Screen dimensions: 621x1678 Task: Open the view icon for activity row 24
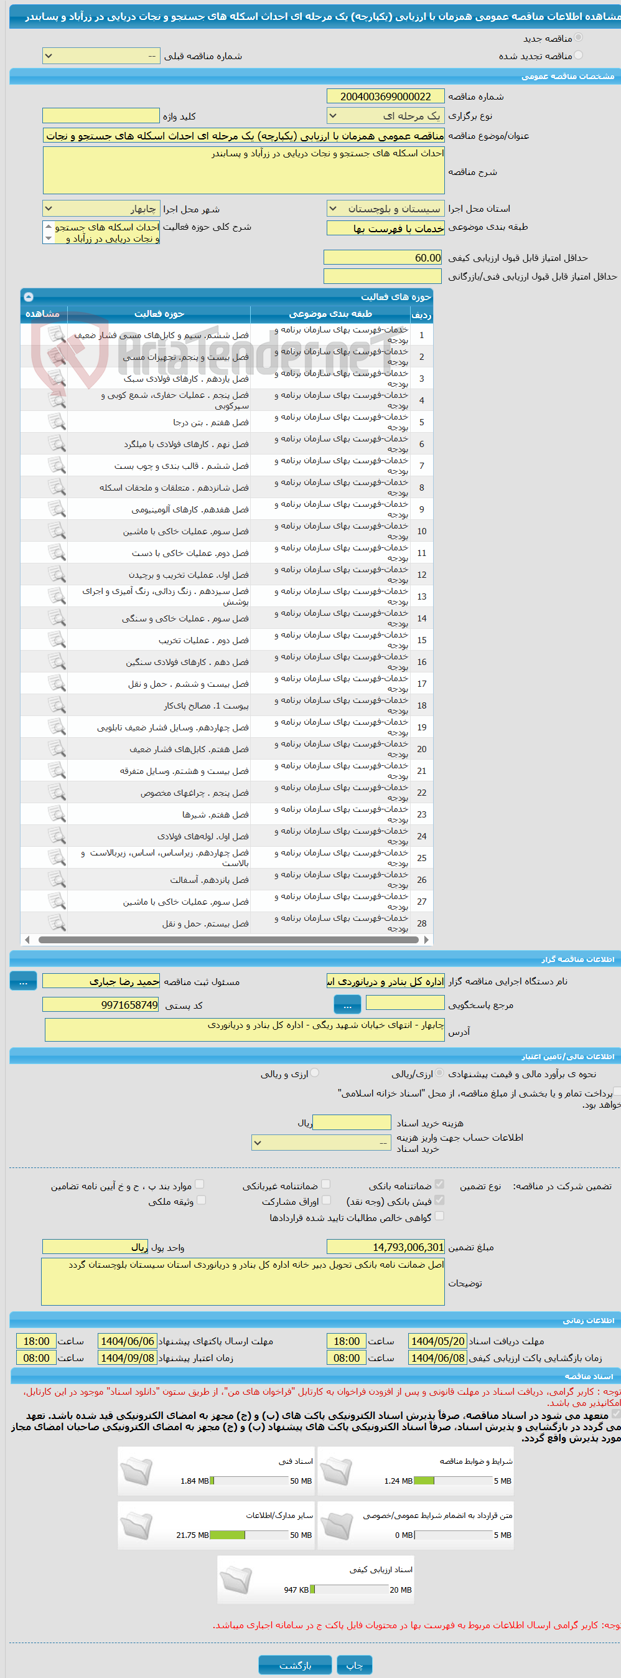(x=57, y=836)
